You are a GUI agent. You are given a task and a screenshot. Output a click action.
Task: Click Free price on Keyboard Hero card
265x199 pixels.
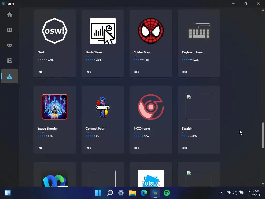click(x=184, y=72)
